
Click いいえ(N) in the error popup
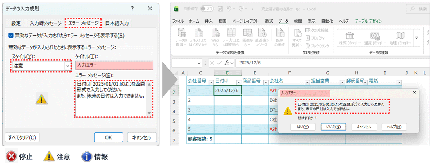(x=333, y=127)
